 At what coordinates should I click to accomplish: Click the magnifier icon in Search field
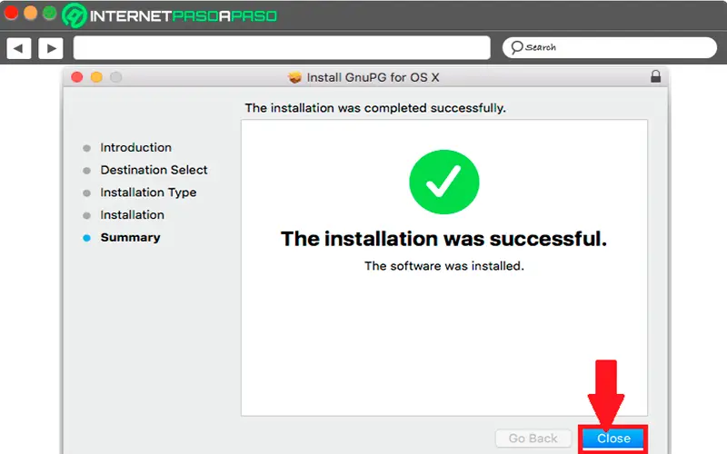pos(516,47)
